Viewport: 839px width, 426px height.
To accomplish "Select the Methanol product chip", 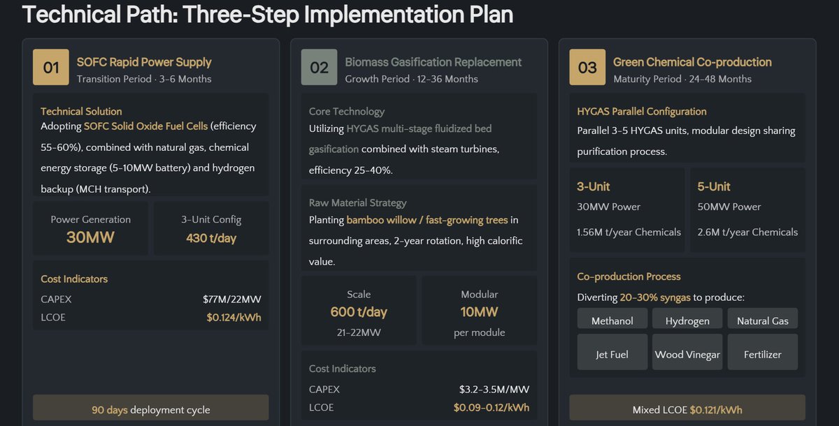I will pos(612,319).
